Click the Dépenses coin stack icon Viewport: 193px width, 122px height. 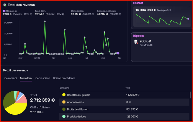(x=136, y=42)
